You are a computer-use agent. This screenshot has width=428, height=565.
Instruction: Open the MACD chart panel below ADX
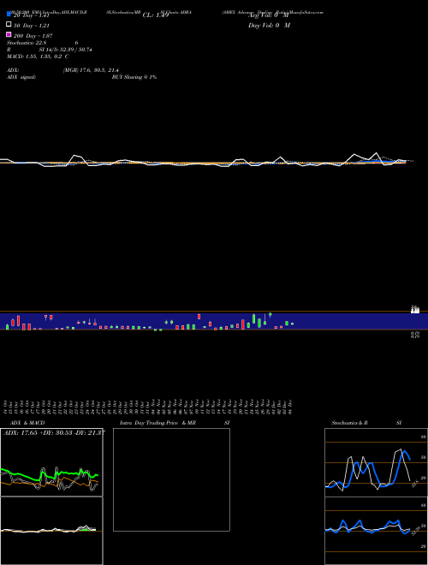point(51,531)
